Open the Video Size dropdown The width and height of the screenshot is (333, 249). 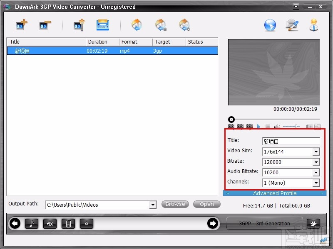point(316,151)
